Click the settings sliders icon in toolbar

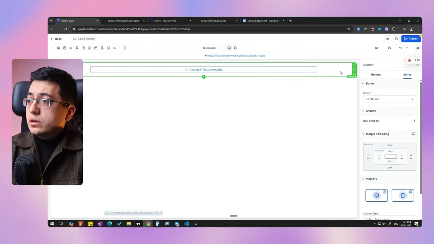pyautogui.click(x=418, y=48)
